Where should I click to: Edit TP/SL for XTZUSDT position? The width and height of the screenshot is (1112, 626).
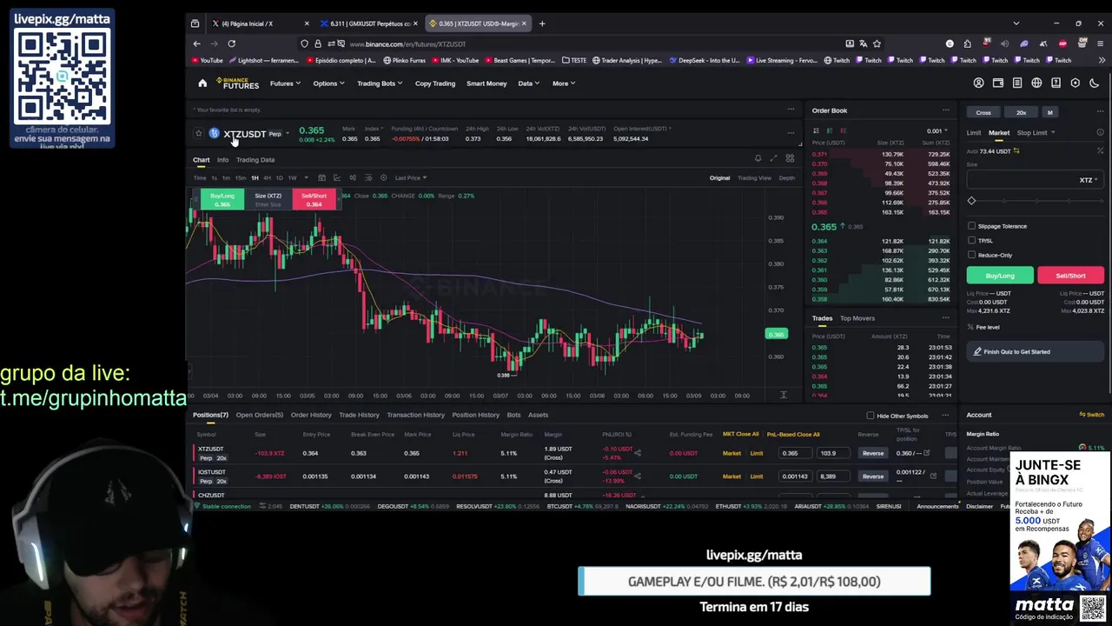pyautogui.click(x=927, y=453)
